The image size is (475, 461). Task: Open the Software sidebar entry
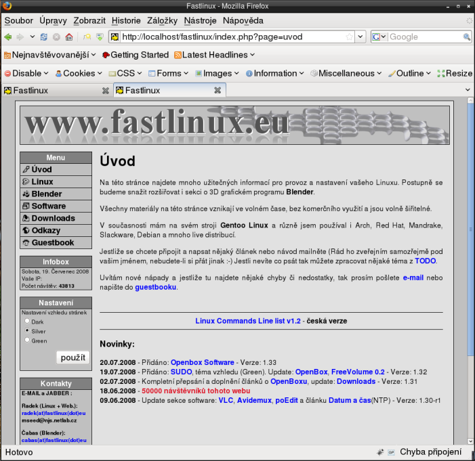(56, 206)
